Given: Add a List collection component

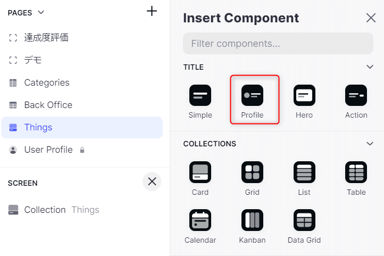Looking at the screenshot, I should [x=304, y=172].
